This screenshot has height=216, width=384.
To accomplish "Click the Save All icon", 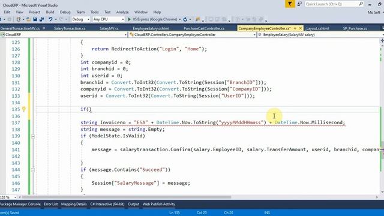I will pyautogui.click(x=41, y=19).
